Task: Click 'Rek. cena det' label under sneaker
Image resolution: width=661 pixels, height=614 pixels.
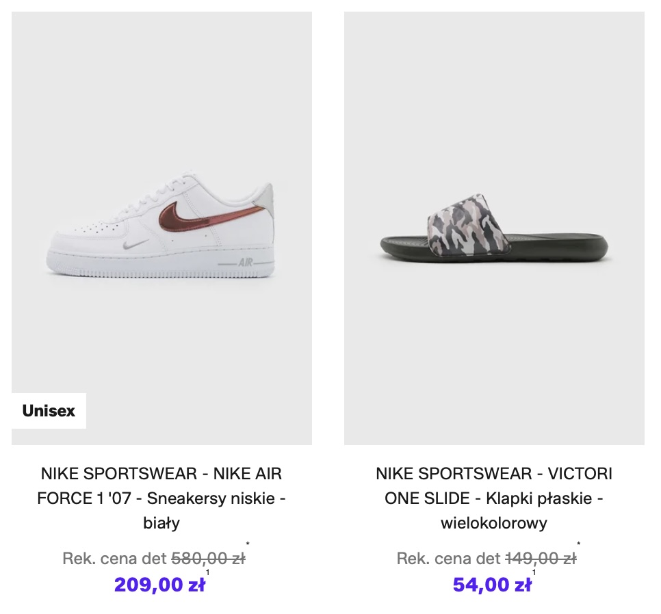Action: (114, 559)
